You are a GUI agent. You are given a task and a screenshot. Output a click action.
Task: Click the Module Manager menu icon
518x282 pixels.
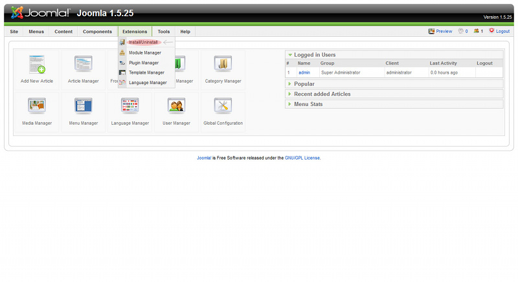[122, 52]
